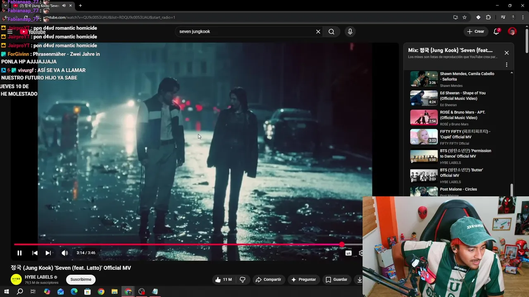Screen dimensions: 529x297
Task: Skip to the next video
Action: pyautogui.click(x=48, y=253)
